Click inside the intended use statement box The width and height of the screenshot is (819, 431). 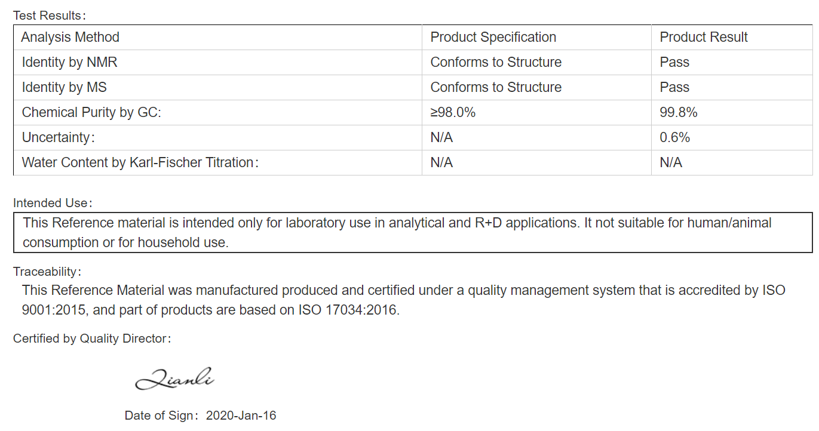pyautogui.click(x=413, y=232)
